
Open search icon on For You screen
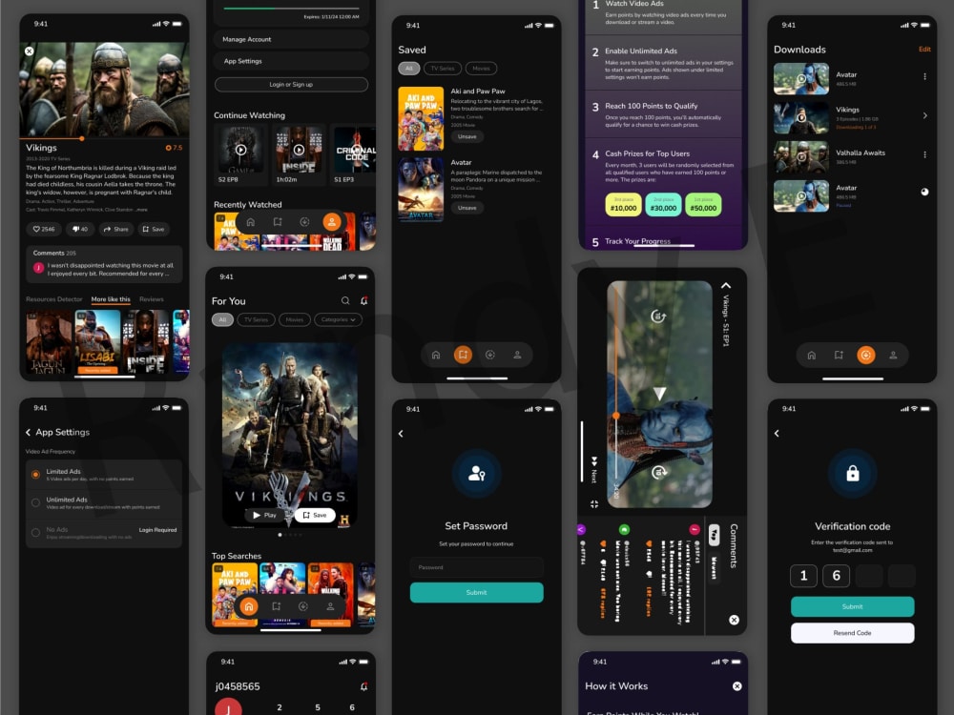(345, 301)
